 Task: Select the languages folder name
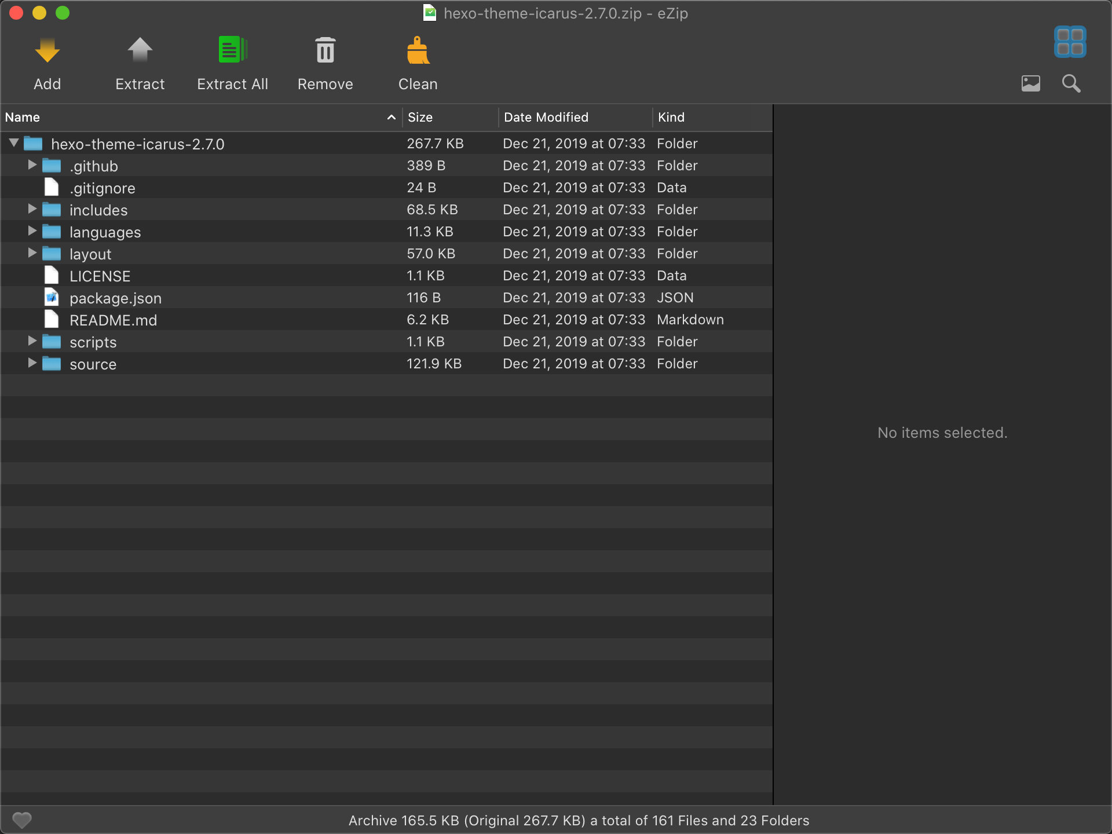click(x=105, y=232)
